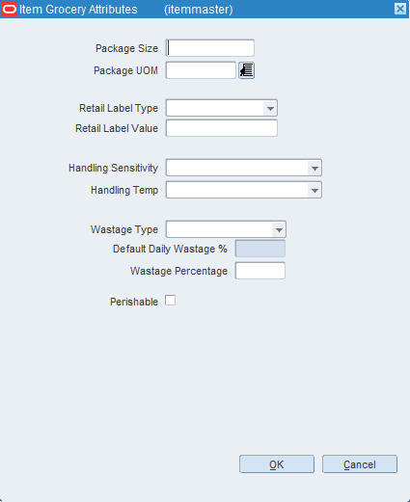Click the Oracle logo in the title bar
This screenshot has height=502, width=410.
pyautogui.click(x=10, y=9)
